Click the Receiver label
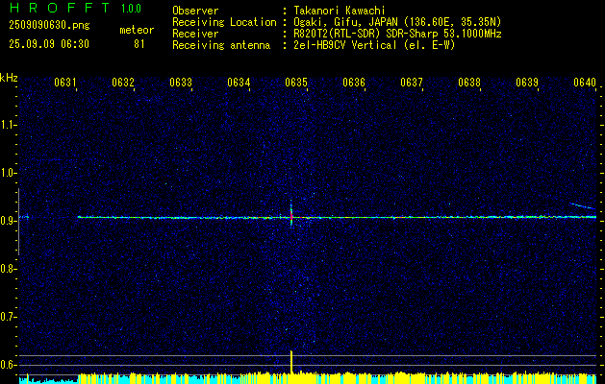 (x=195, y=34)
